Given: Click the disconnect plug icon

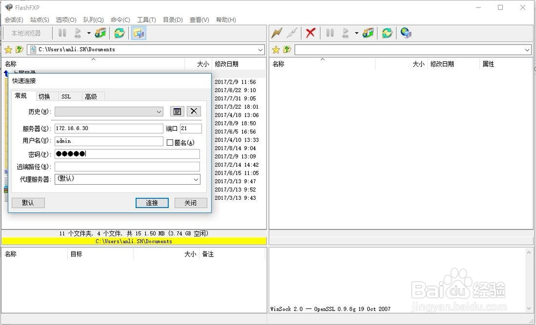Looking at the screenshot, I should pyautogui.click(x=292, y=33).
